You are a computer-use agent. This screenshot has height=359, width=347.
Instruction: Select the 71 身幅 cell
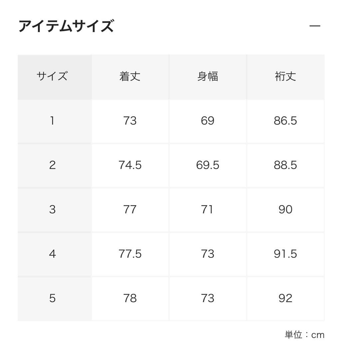point(207,209)
